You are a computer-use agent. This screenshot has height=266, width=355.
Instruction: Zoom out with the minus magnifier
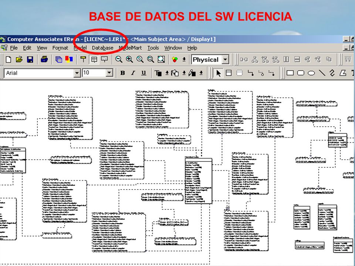(119, 59)
